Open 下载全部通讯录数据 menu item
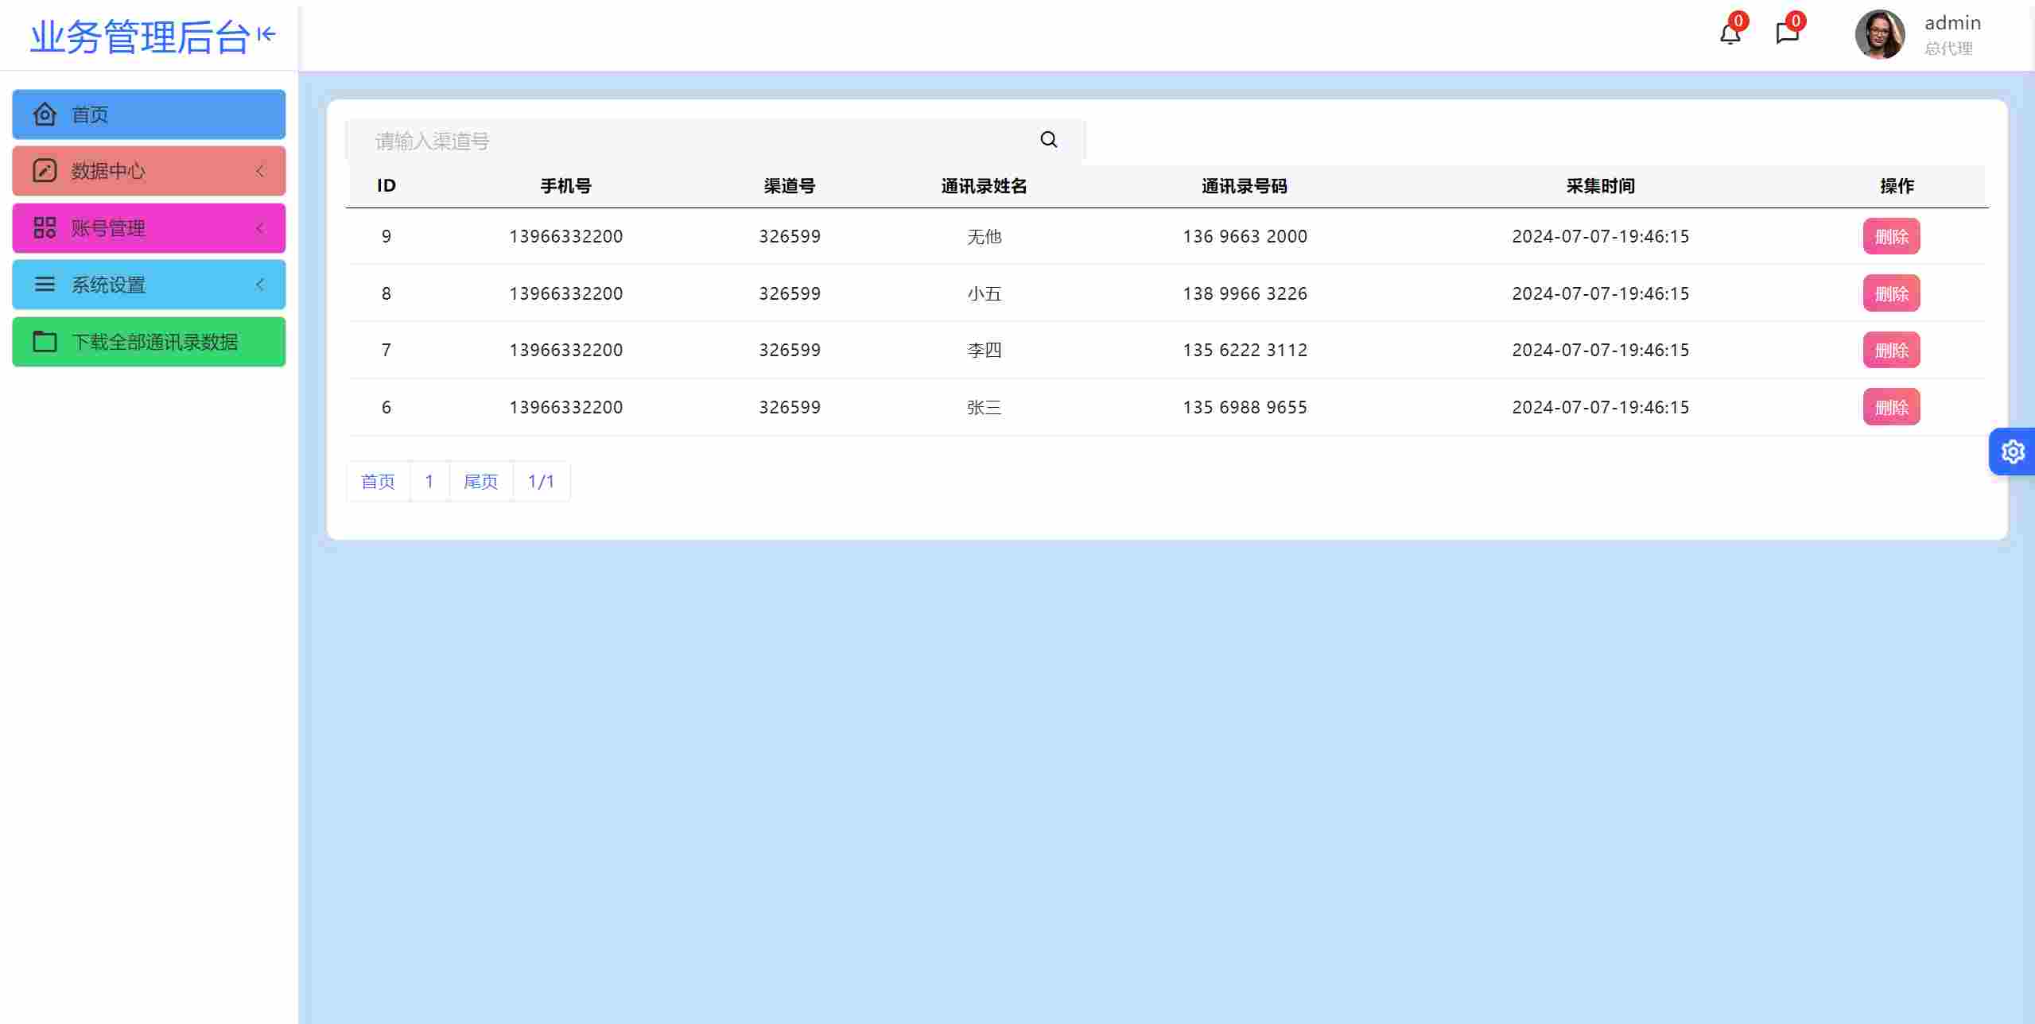 [155, 342]
